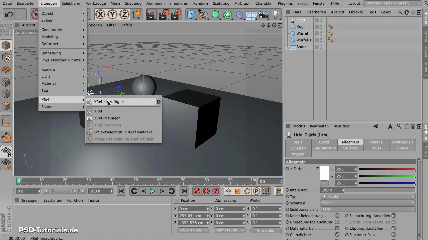Viewport: 428px width, 240px height.
Task: Switch to the Details tab
Action: tap(376, 142)
